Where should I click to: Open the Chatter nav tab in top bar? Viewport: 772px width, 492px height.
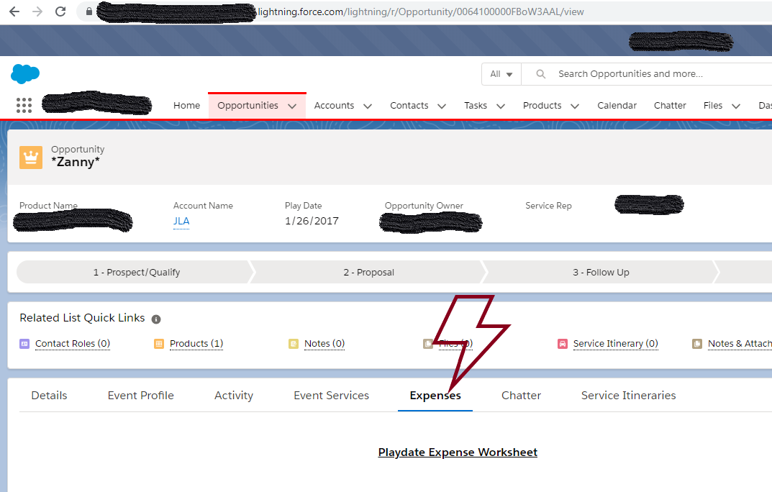tap(670, 105)
